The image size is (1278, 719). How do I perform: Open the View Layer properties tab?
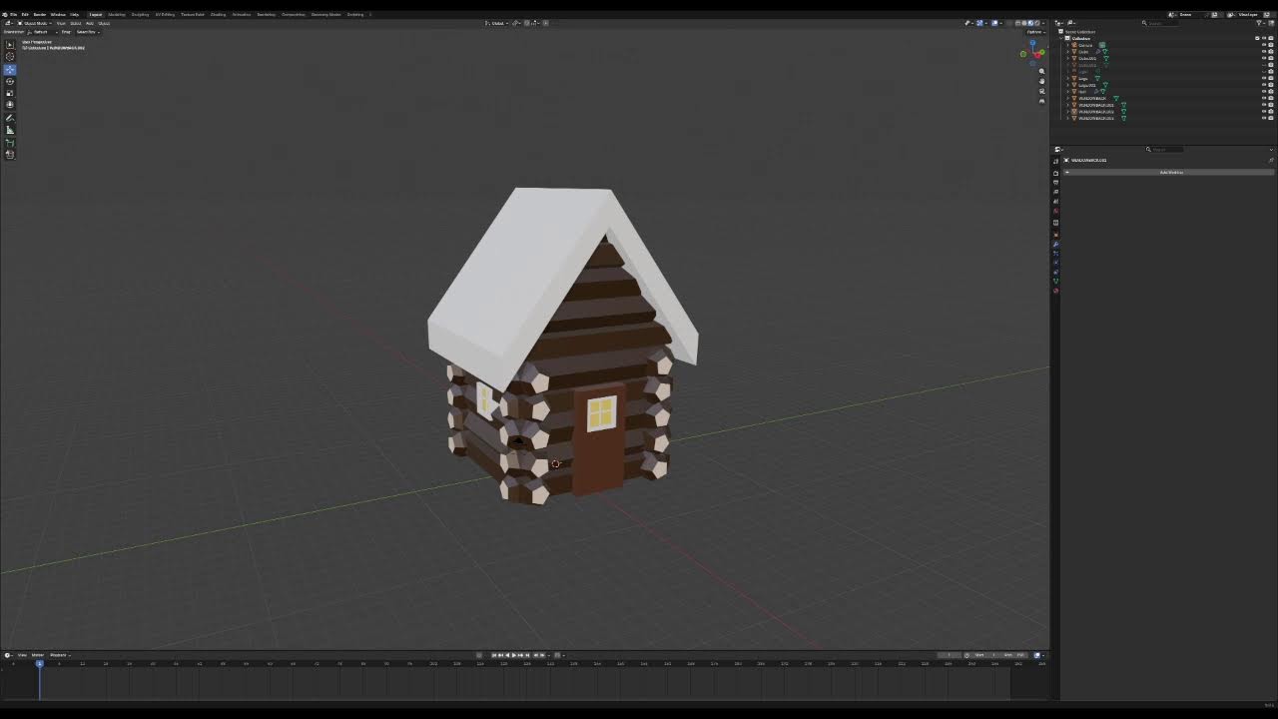click(x=1055, y=192)
